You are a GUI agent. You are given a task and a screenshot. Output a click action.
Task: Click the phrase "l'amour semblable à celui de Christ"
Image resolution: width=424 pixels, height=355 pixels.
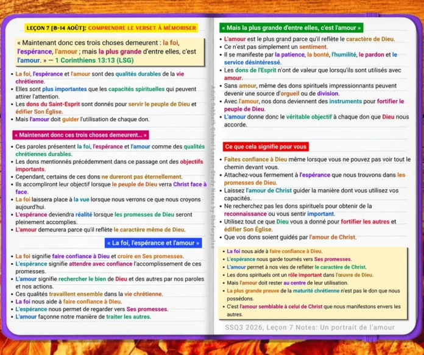tap(281, 307)
